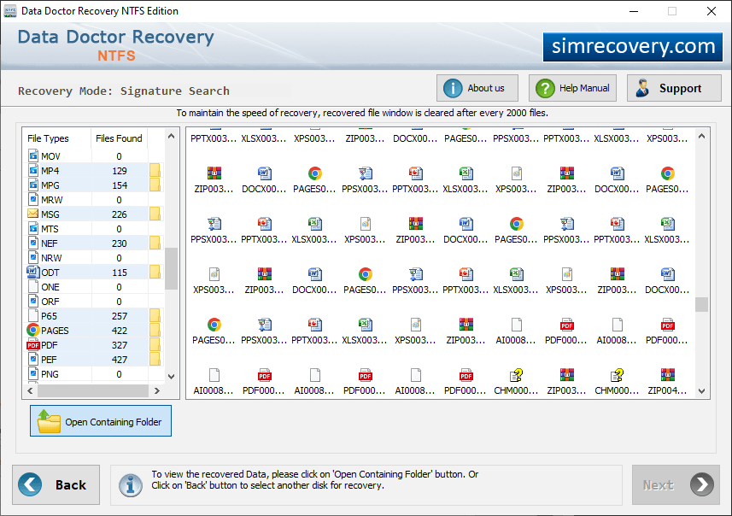Click the File Types list scroll-up arrow
Image resolution: width=732 pixels, height=516 pixels.
pyautogui.click(x=171, y=137)
